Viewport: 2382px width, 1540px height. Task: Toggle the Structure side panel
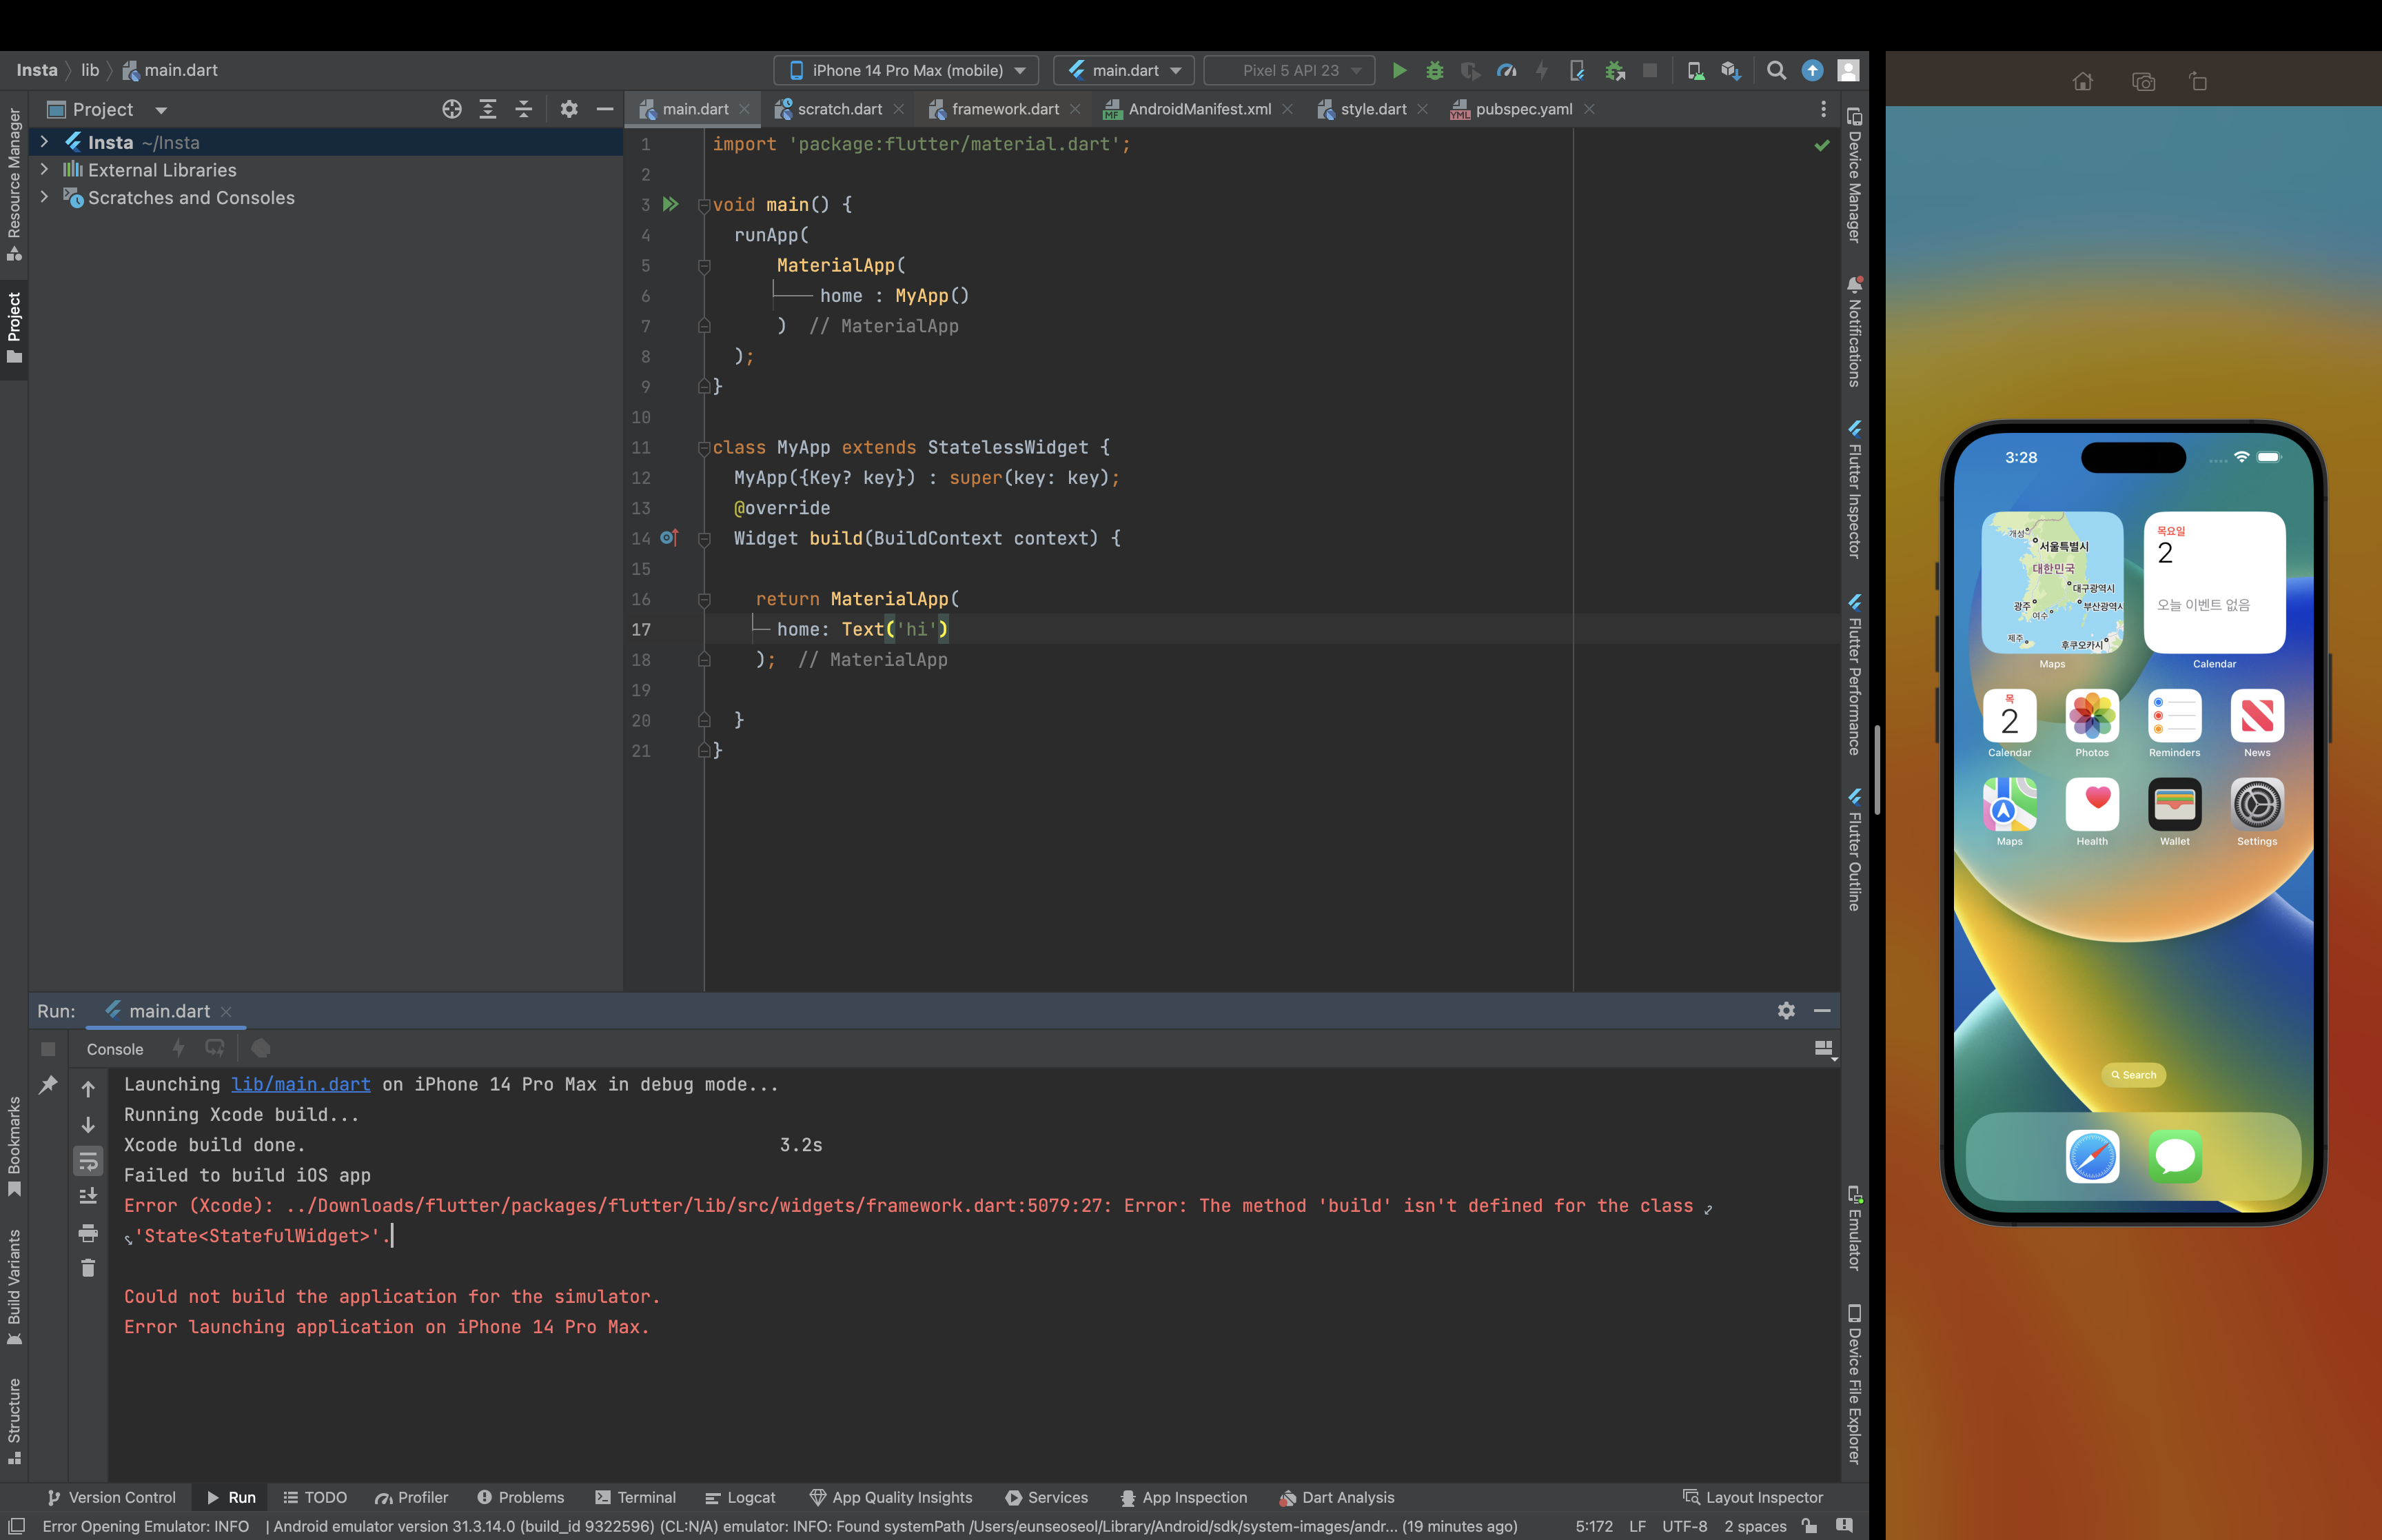14,1421
